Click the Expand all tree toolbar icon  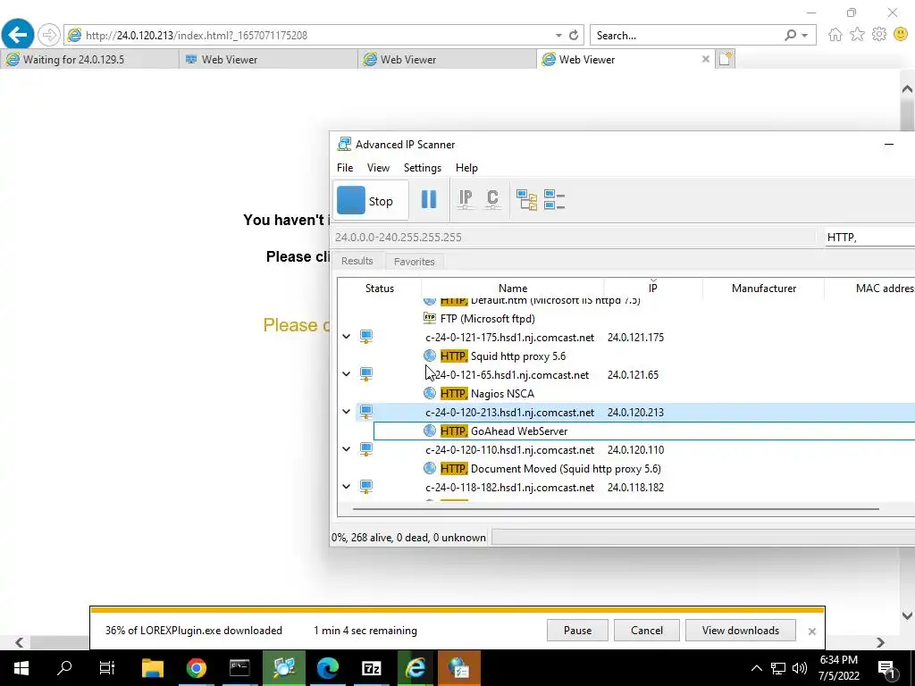point(526,199)
